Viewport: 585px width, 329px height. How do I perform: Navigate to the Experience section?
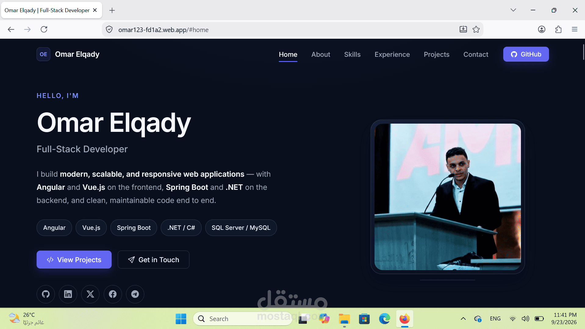coord(392,54)
